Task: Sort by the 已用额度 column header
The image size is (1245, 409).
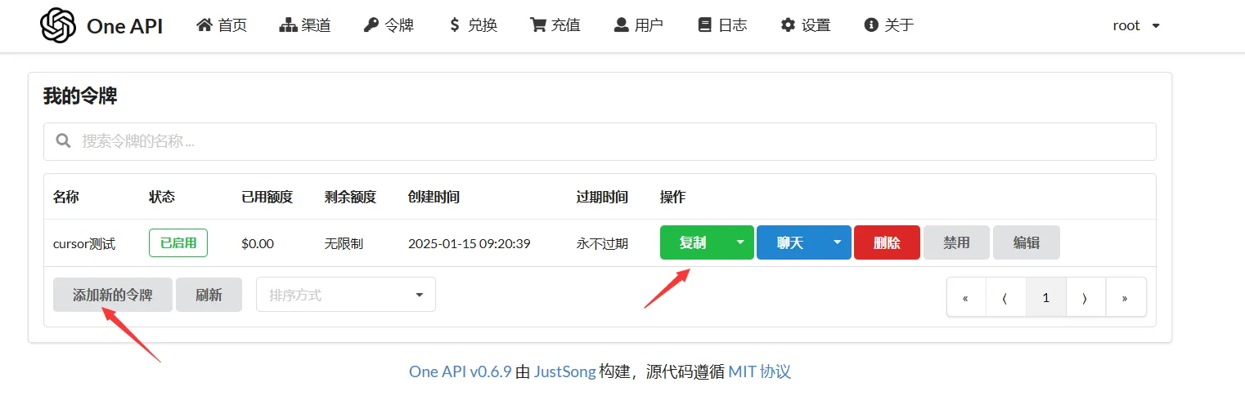Action: pyautogui.click(x=267, y=197)
